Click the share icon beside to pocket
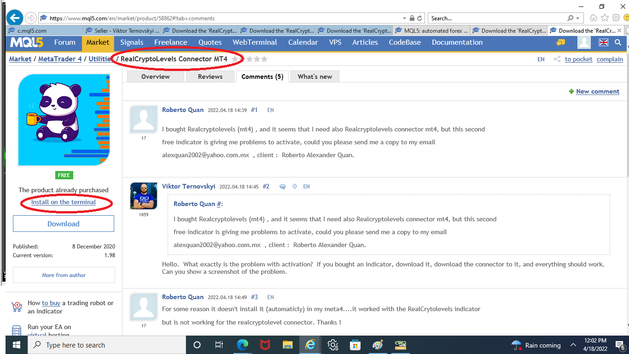The image size is (629, 354). (x=557, y=59)
